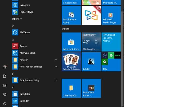Open the Calculator app icon

pyautogui.click(x=15, y=94)
